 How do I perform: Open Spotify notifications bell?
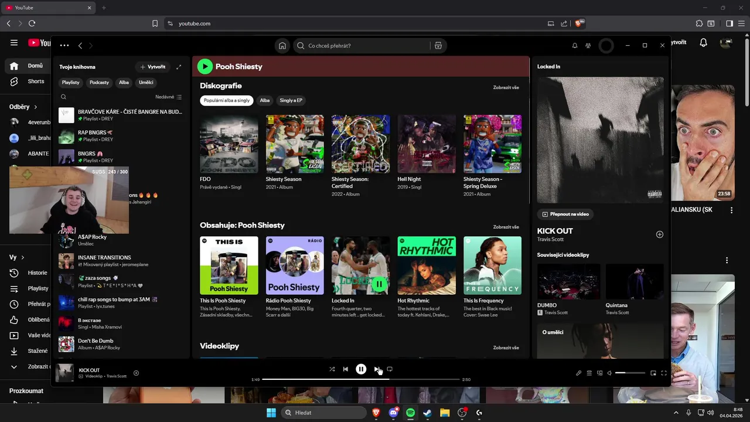[575, 46]
